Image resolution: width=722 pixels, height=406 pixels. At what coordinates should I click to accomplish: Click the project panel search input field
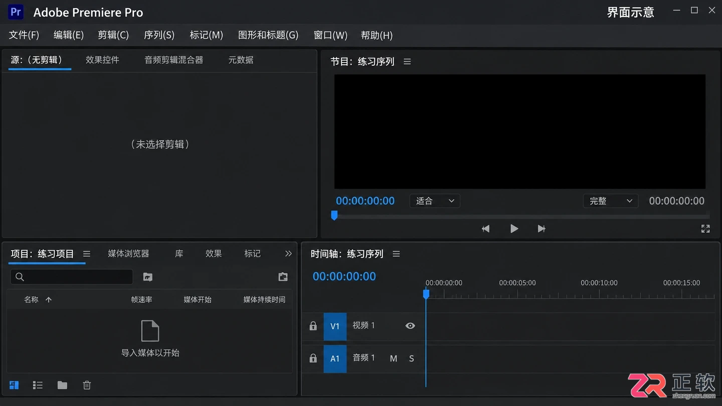pos(71,277)
